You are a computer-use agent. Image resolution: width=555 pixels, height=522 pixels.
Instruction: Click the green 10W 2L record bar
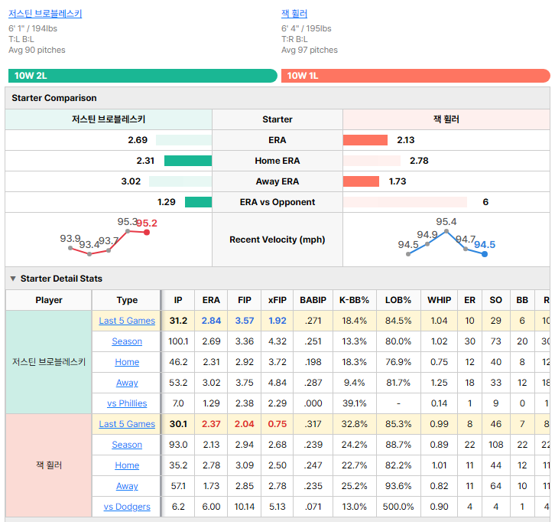click(143, 76)
